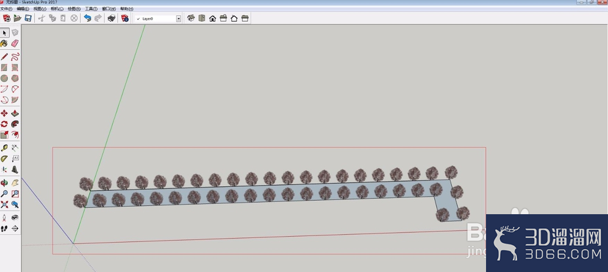Open the 编辑 (Edit) menu

23,9
